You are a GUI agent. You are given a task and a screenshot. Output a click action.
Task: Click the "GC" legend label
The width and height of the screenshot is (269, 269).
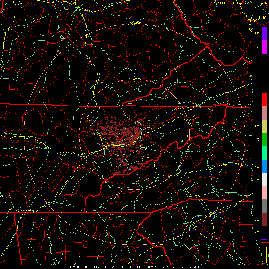tap(257, 206)
